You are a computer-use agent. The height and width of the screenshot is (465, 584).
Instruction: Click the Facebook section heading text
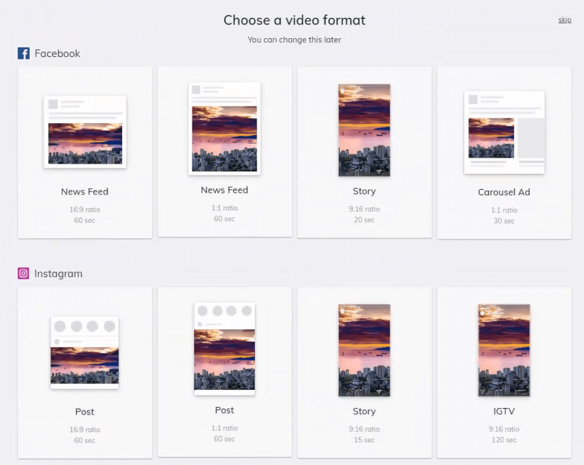point(58,54)
